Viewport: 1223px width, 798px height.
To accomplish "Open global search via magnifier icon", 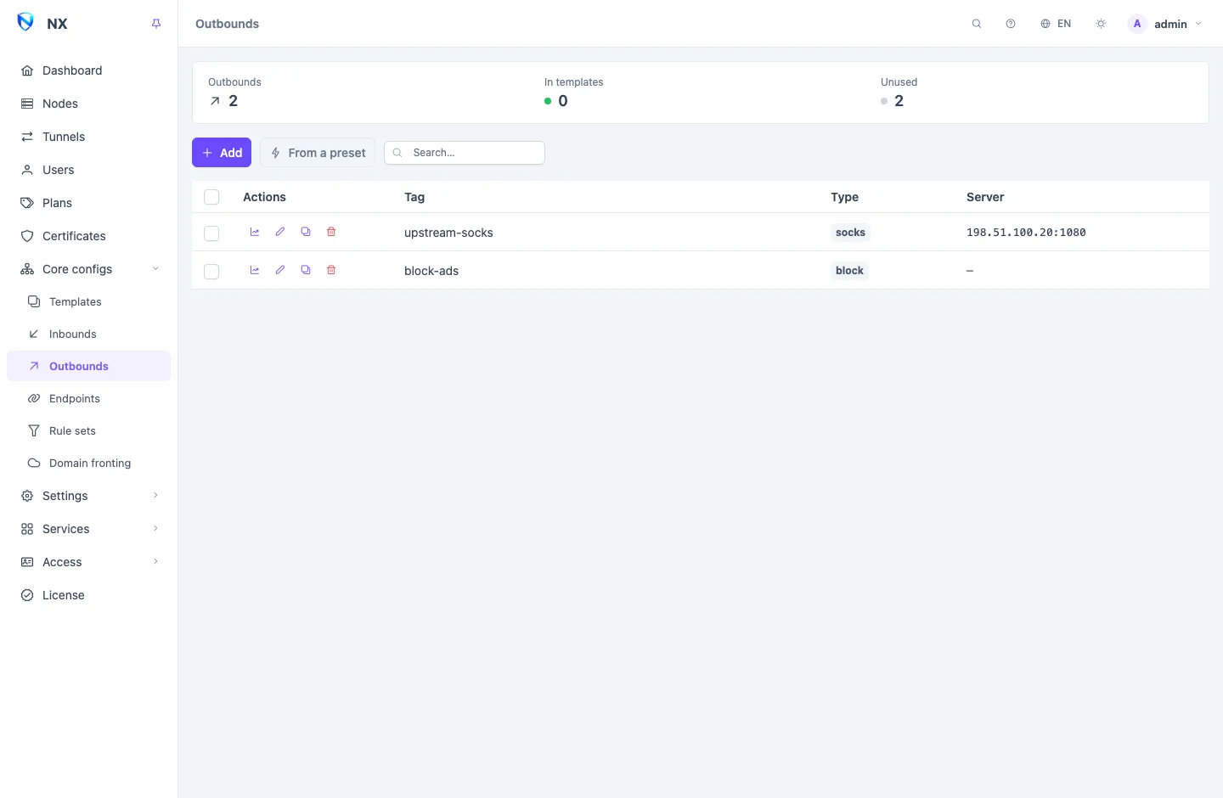I will (977, 24).
